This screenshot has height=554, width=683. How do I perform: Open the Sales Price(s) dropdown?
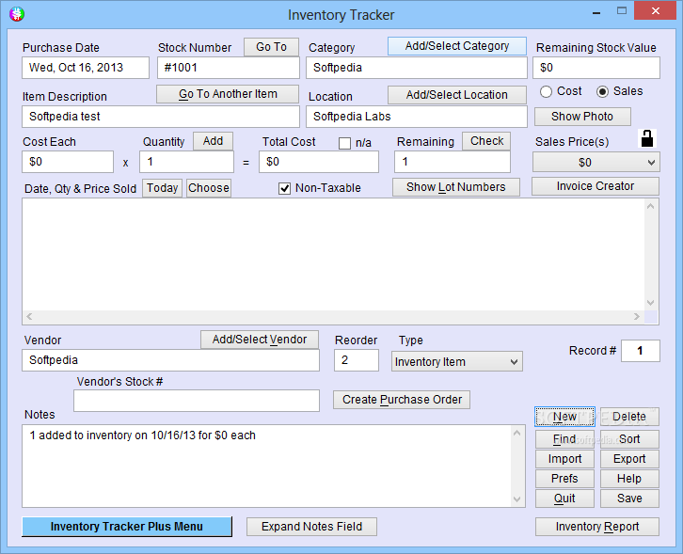tap(596, 163)
